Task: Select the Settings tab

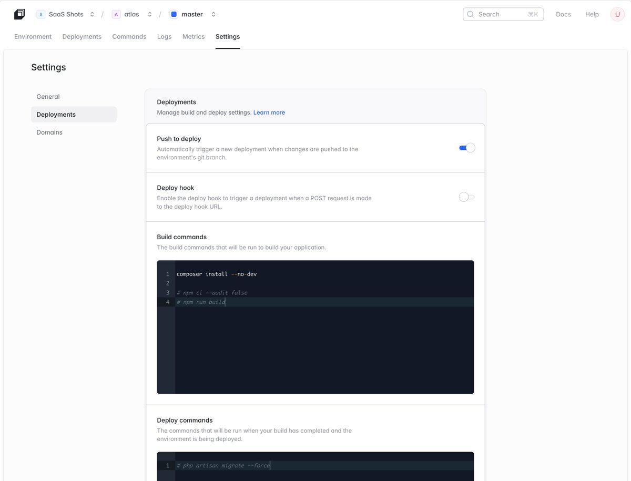Action: [228, 37]
